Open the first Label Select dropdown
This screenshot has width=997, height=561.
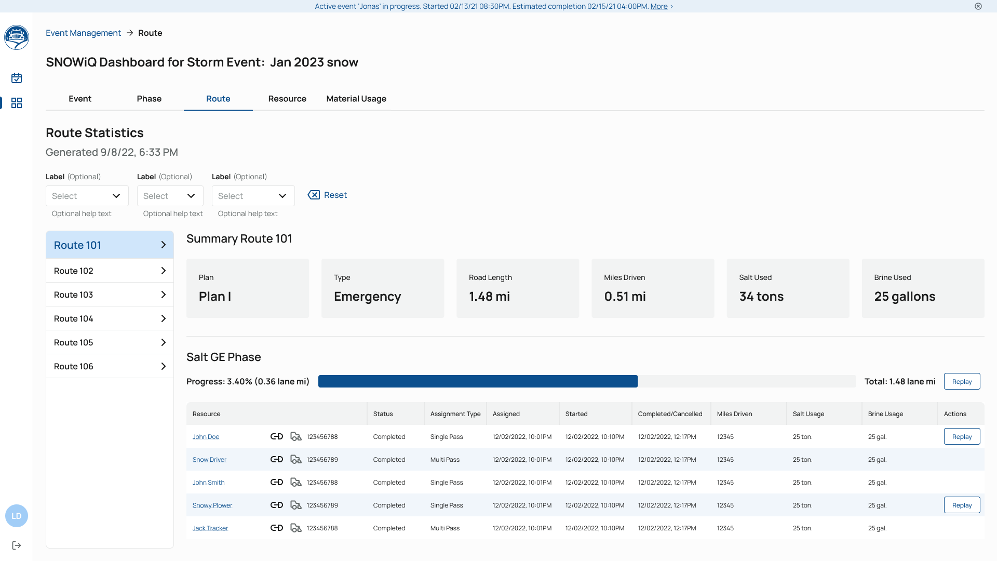tap(87, 196)
